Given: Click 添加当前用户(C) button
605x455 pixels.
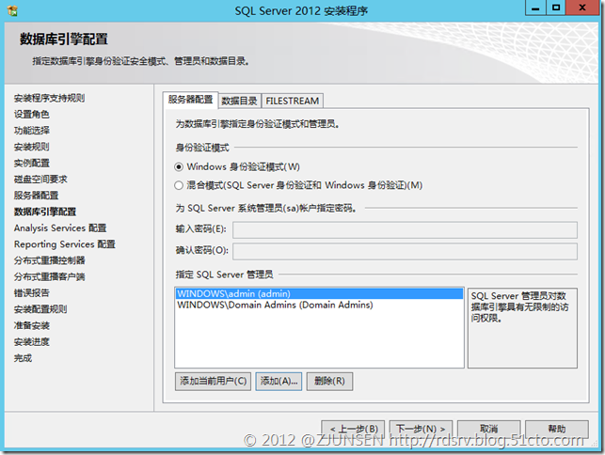Looking at the screenshot, I should 213,382.
